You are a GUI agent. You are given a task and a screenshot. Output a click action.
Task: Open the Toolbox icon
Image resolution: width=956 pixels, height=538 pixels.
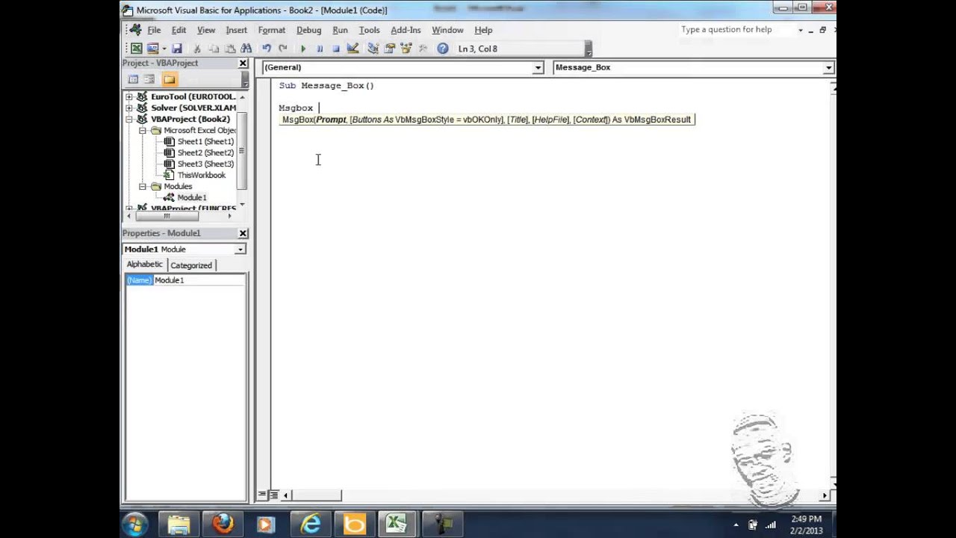pos(423,49)
